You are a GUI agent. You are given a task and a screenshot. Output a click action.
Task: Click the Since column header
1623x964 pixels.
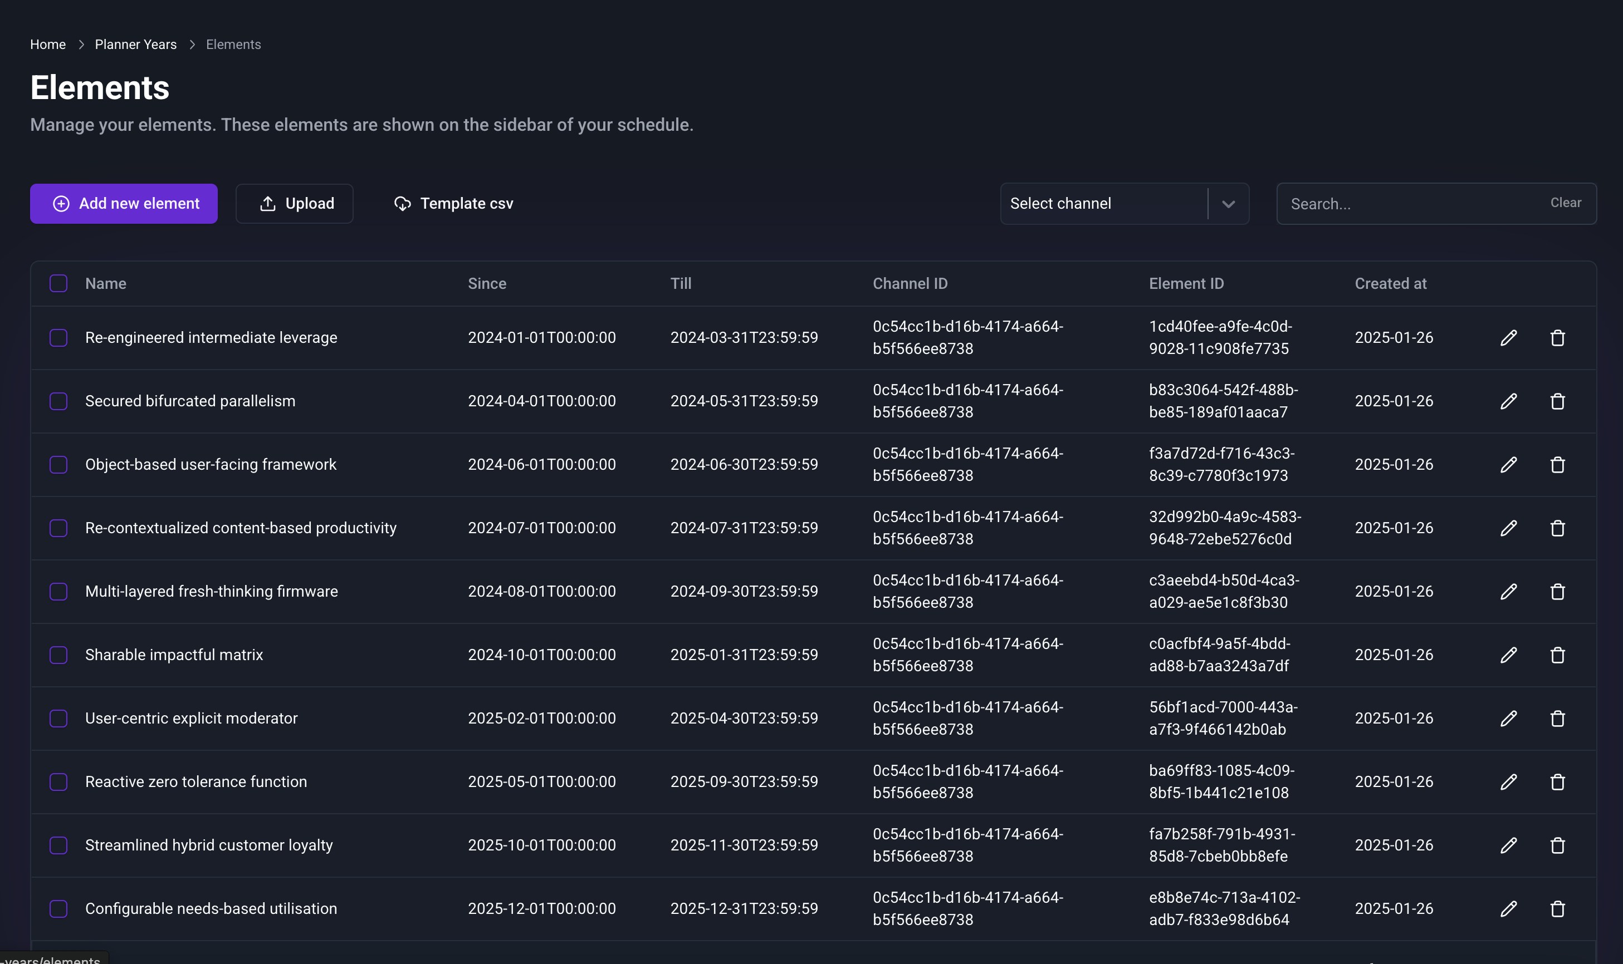point(487,283)
